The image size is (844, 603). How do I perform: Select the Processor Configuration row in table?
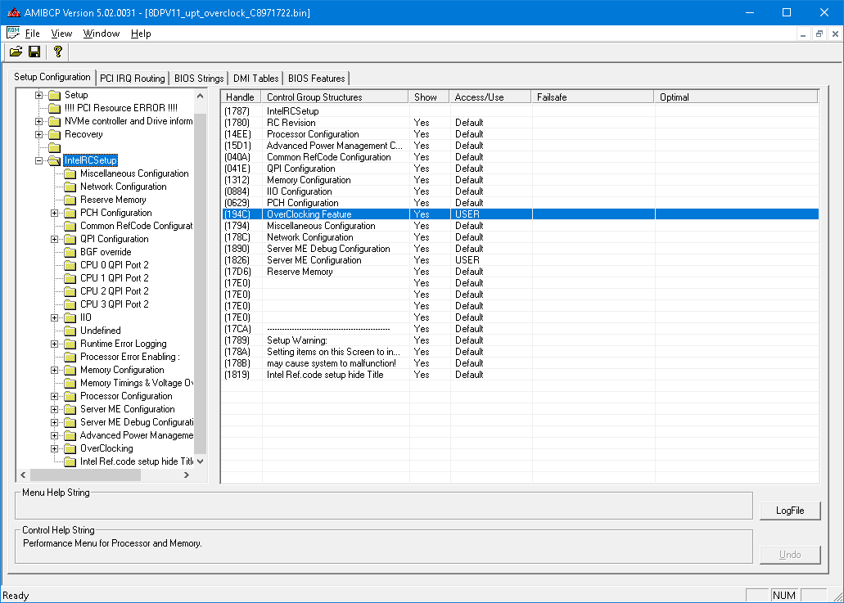coord(520,134)
